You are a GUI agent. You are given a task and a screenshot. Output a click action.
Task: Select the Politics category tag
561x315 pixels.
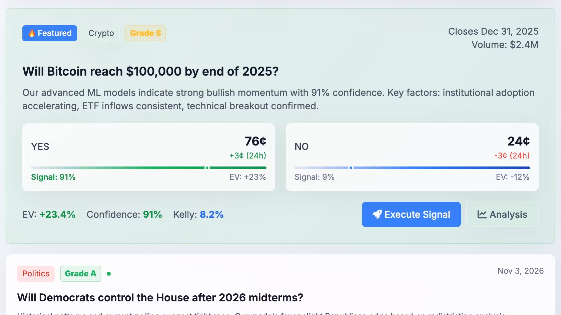(x=36, y=274)
